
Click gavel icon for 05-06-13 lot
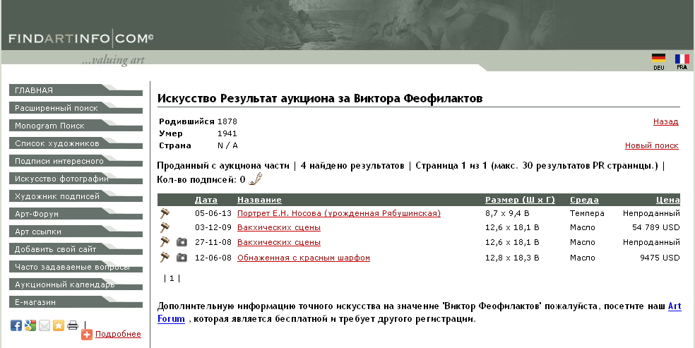click(x=165, y=213)
